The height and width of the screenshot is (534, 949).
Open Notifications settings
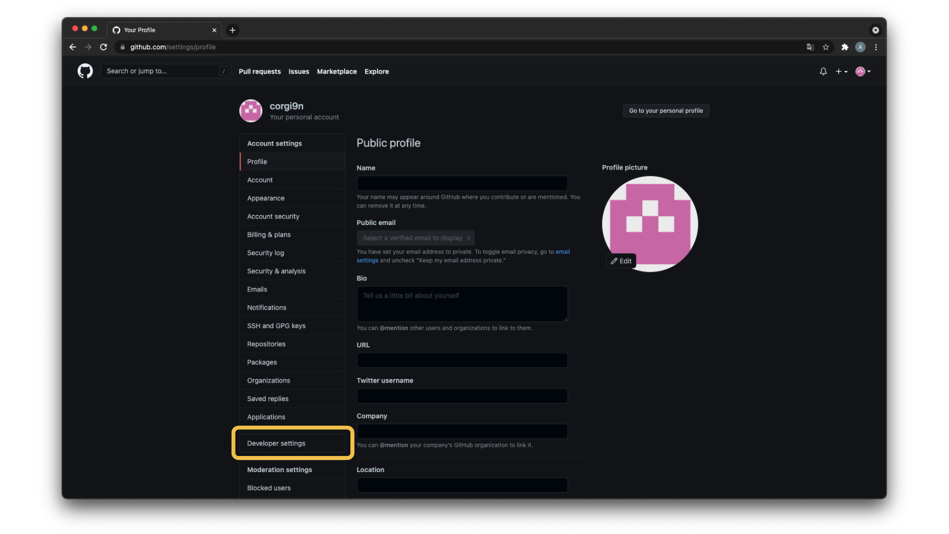[x=292, y=308]
